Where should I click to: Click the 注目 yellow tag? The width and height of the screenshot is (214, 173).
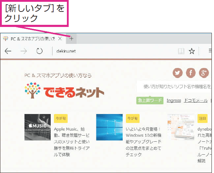click(x=202, y=118)
